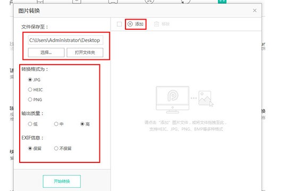Click the 转换格式为 label
Image resolution: width=287 pixels, height=191 pixels.
[x=35, y=69]
